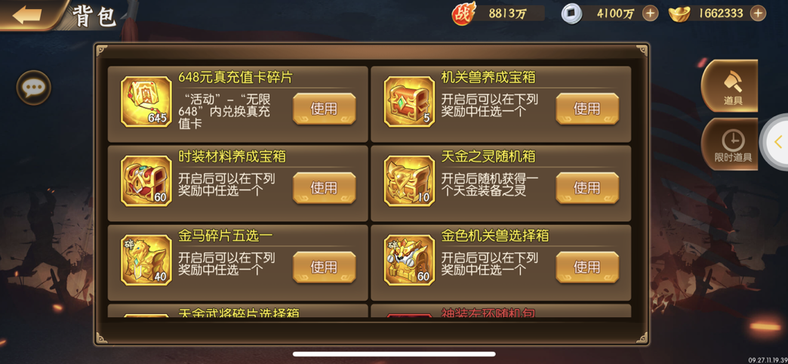This screenshot has height=364, width=788.
Task: Tap the red 战 battle power icon
Action: click(x=463, y=14)
